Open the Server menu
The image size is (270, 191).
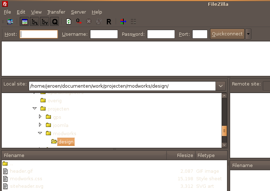[x=79, y=12]
